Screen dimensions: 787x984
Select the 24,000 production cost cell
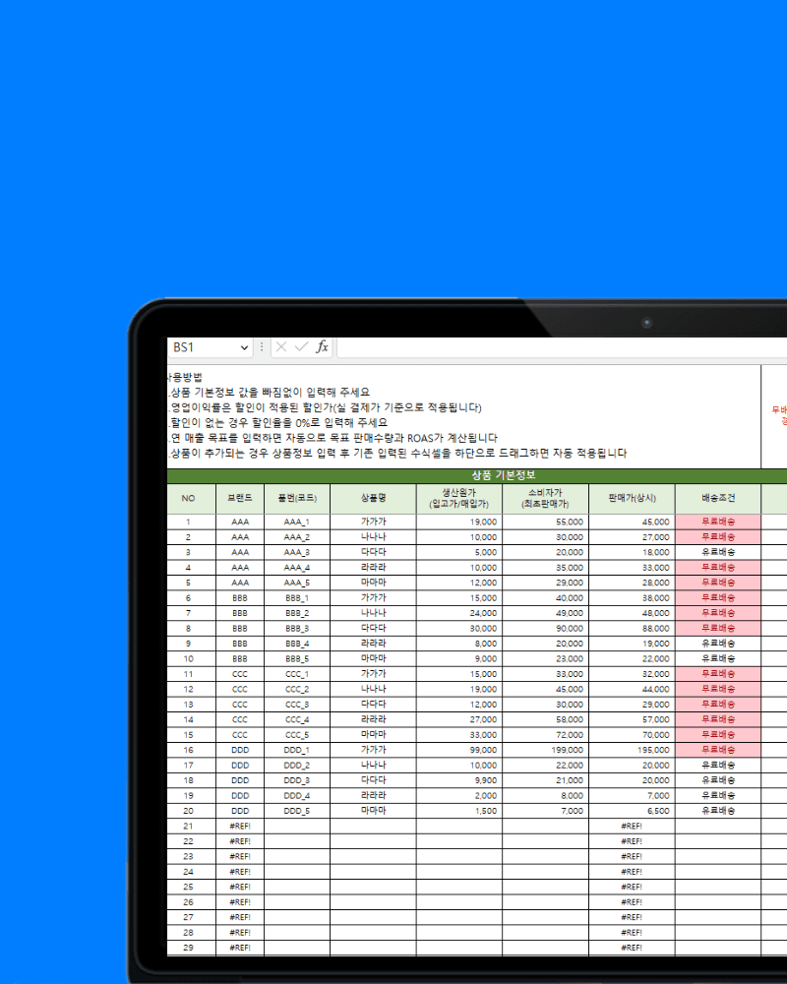coord(459,613)
